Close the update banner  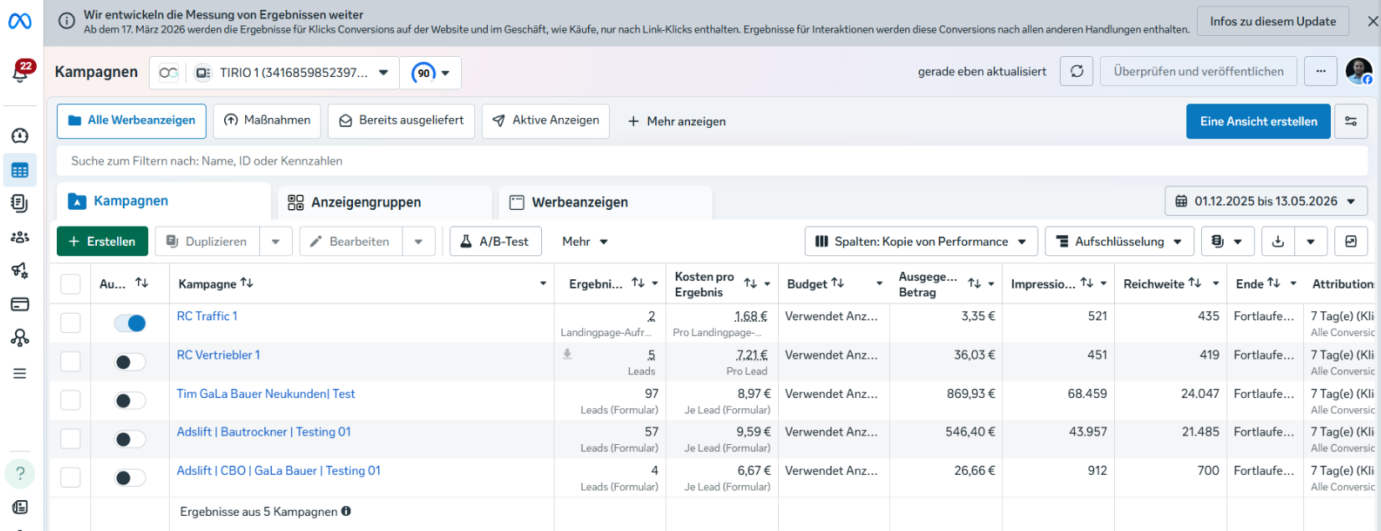point(1373,22)
